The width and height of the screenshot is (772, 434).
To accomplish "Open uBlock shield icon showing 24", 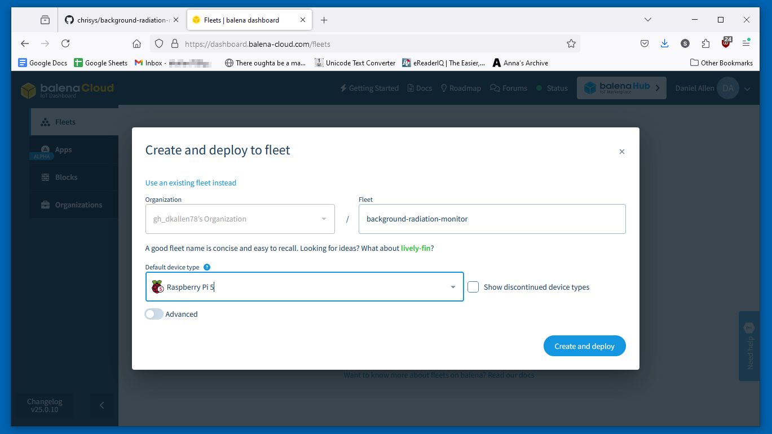I will pos(726,43).
